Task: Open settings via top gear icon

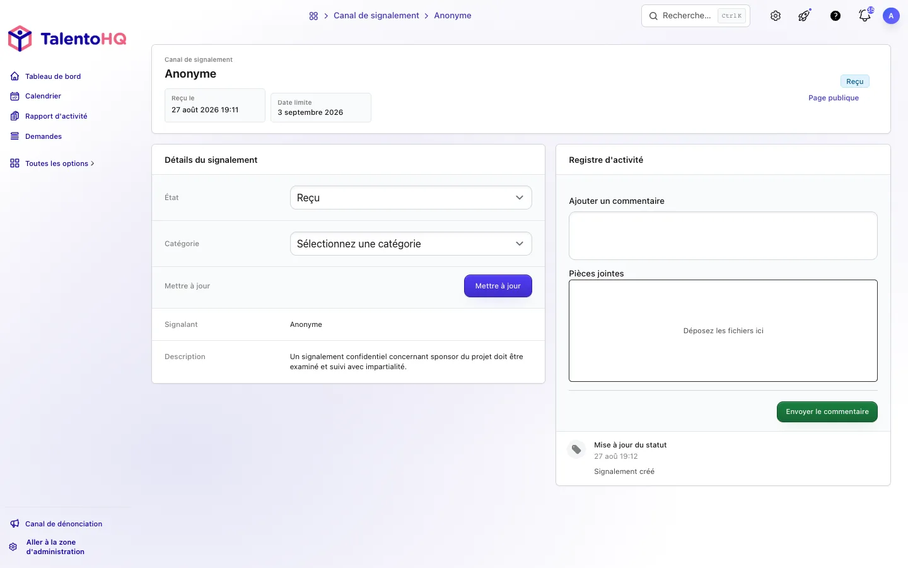Action: click(x=776, y=16)
